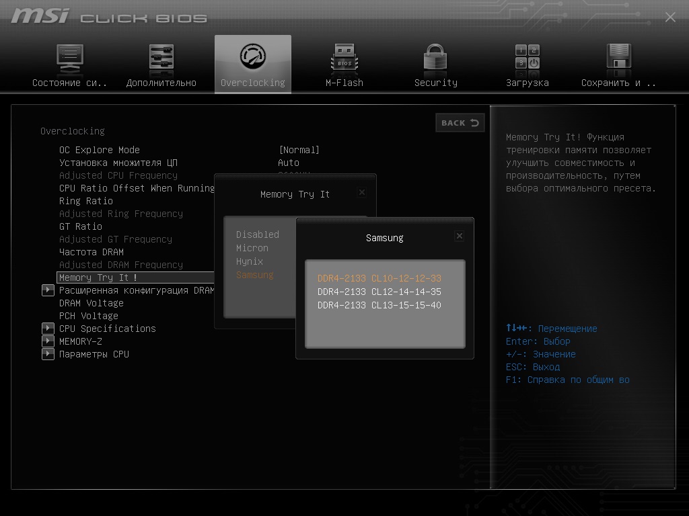
Task: Select DDR4-2133 CL12-14-14-35 preset
Action: (379, 292)
